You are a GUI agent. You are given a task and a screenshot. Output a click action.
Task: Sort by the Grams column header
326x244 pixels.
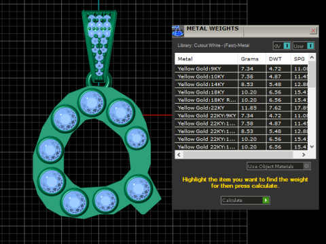point(252,59)
